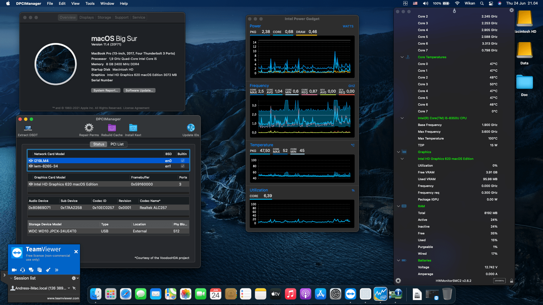Open Data drive icon on desktop

(x=524, y=50)
